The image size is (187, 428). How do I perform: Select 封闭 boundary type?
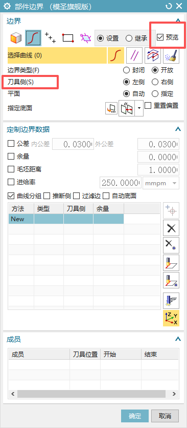coord(126,70)
